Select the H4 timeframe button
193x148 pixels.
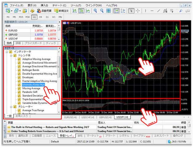40,17
